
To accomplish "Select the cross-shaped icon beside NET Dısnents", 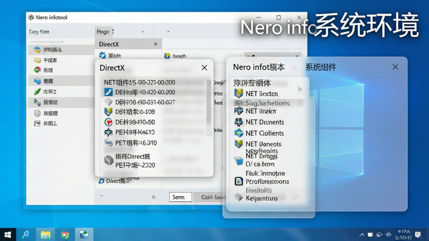I will [239, 122].
